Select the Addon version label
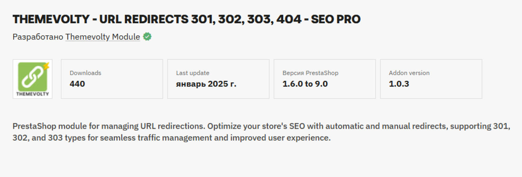Screen dimensions: 522x177 409,73
